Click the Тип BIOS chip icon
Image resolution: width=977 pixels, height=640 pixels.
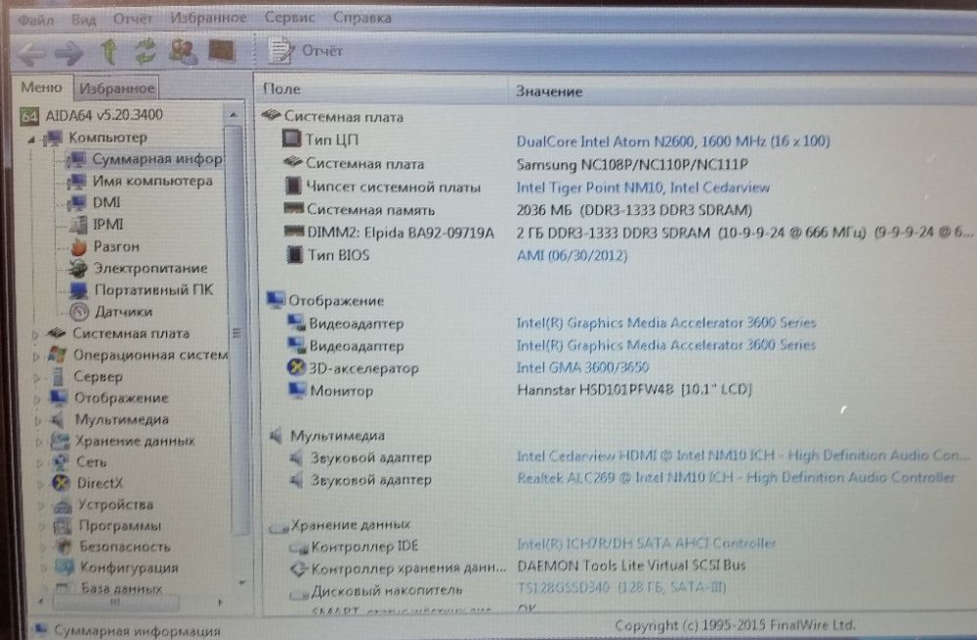(x=294, y=254)
